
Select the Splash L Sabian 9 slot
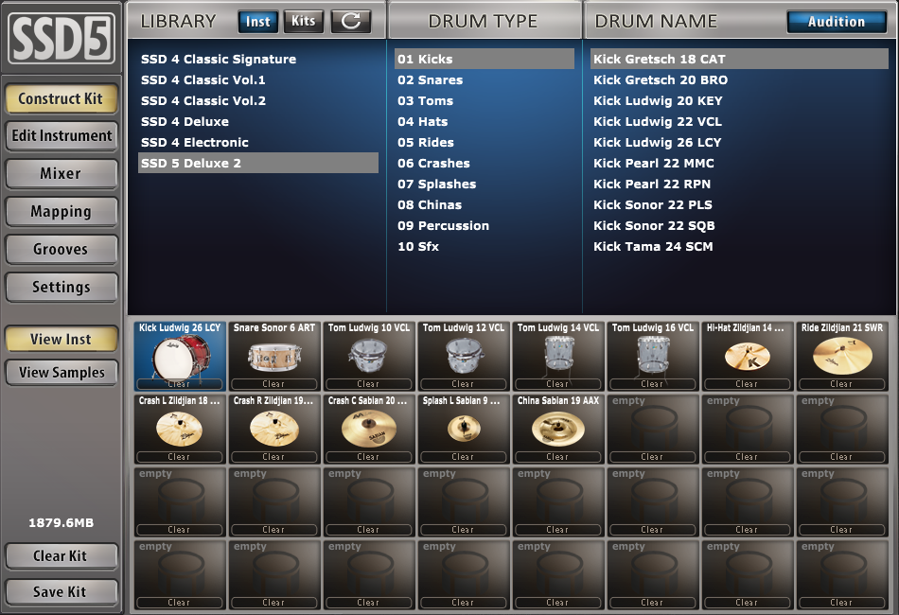point(464,429)
